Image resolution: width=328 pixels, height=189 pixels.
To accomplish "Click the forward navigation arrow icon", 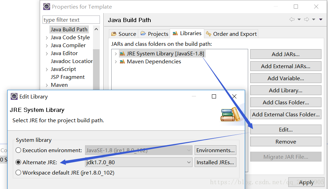I will (307, 19).
